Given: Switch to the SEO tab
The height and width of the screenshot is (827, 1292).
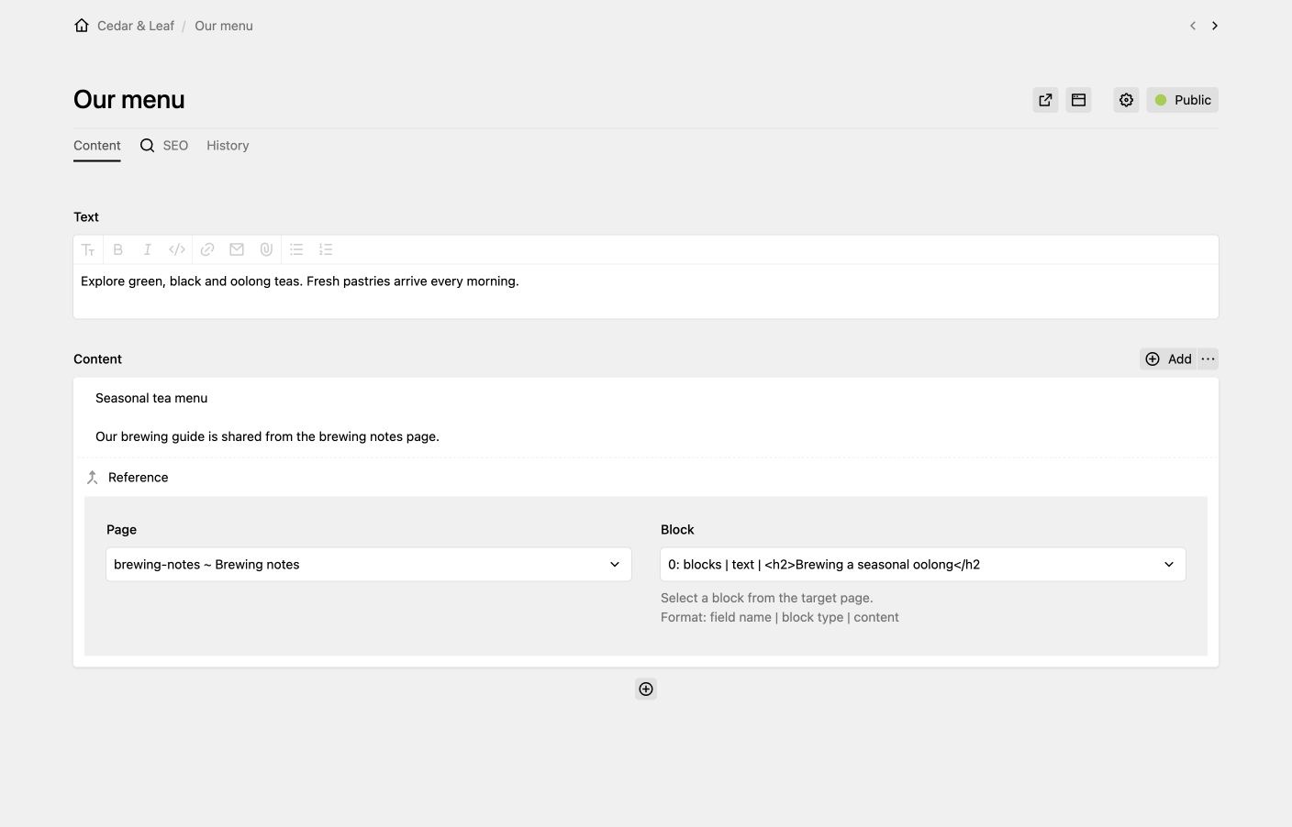Looking at the screenshot, I should point(164,146).
